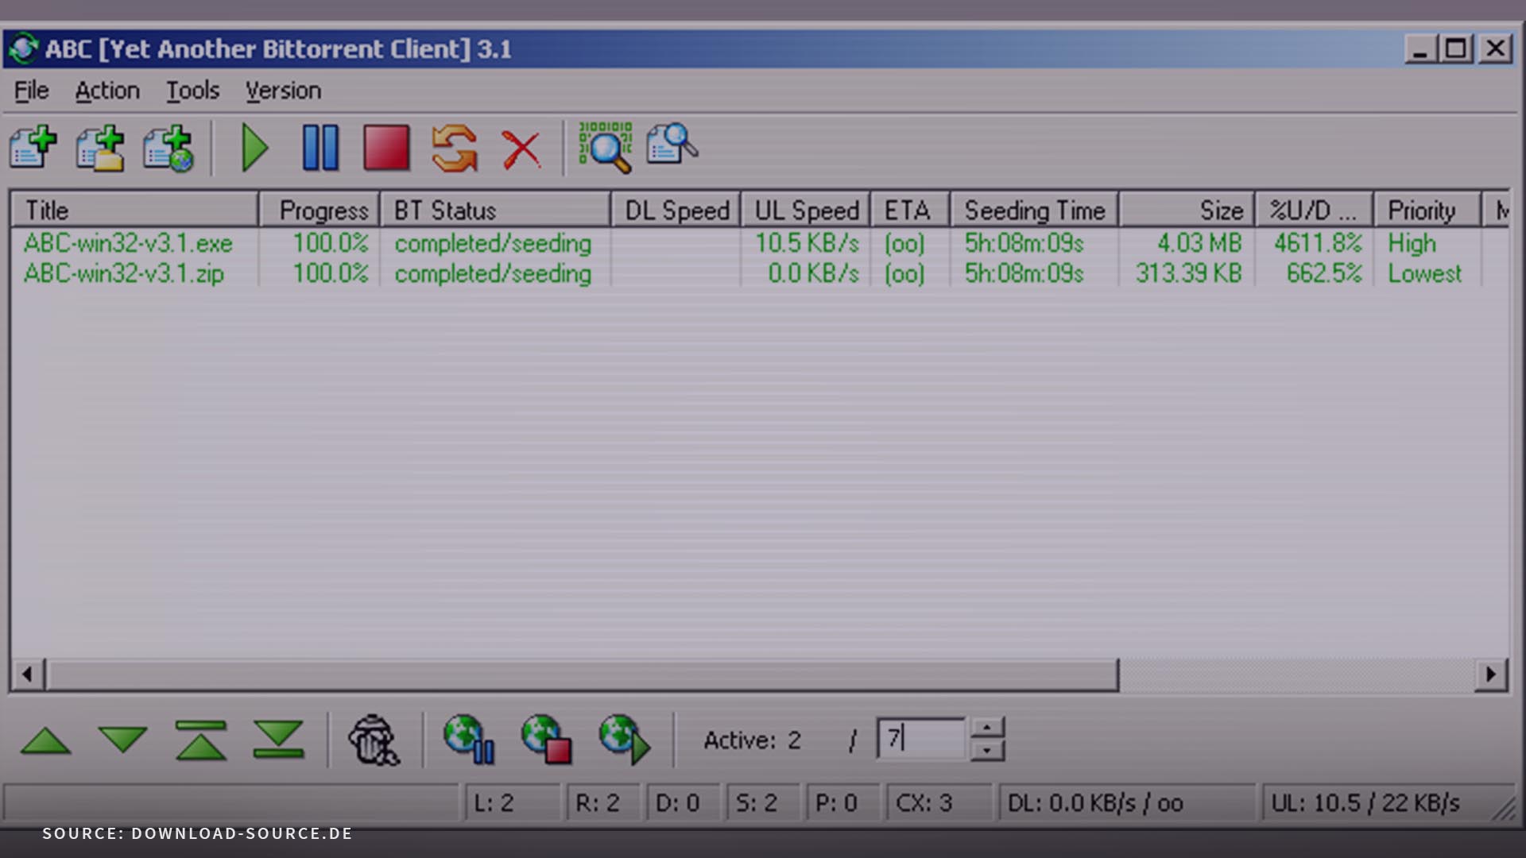Click the document magnifier search icon
This screenshot has width=1526, height=858.
672,144
